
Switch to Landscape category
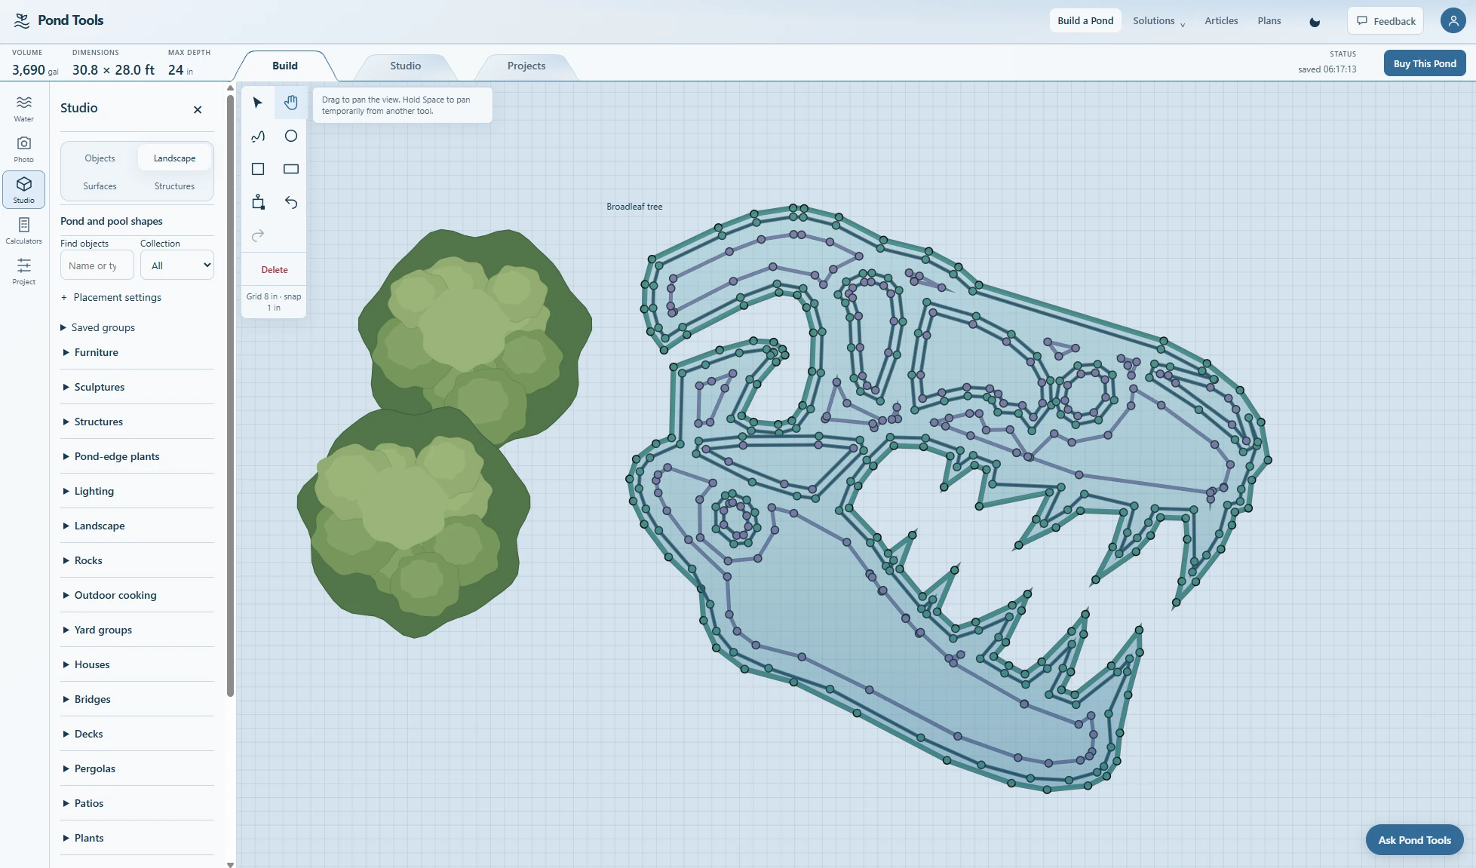pos(175,158)
